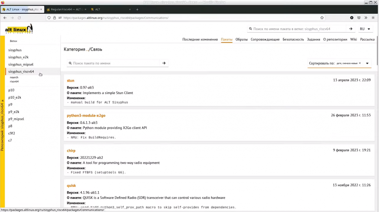
Task: Select the p9_mipsel branch
Action: point(16,119)
